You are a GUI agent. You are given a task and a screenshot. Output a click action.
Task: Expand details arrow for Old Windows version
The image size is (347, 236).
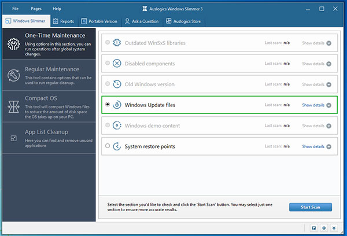[329, 84]
